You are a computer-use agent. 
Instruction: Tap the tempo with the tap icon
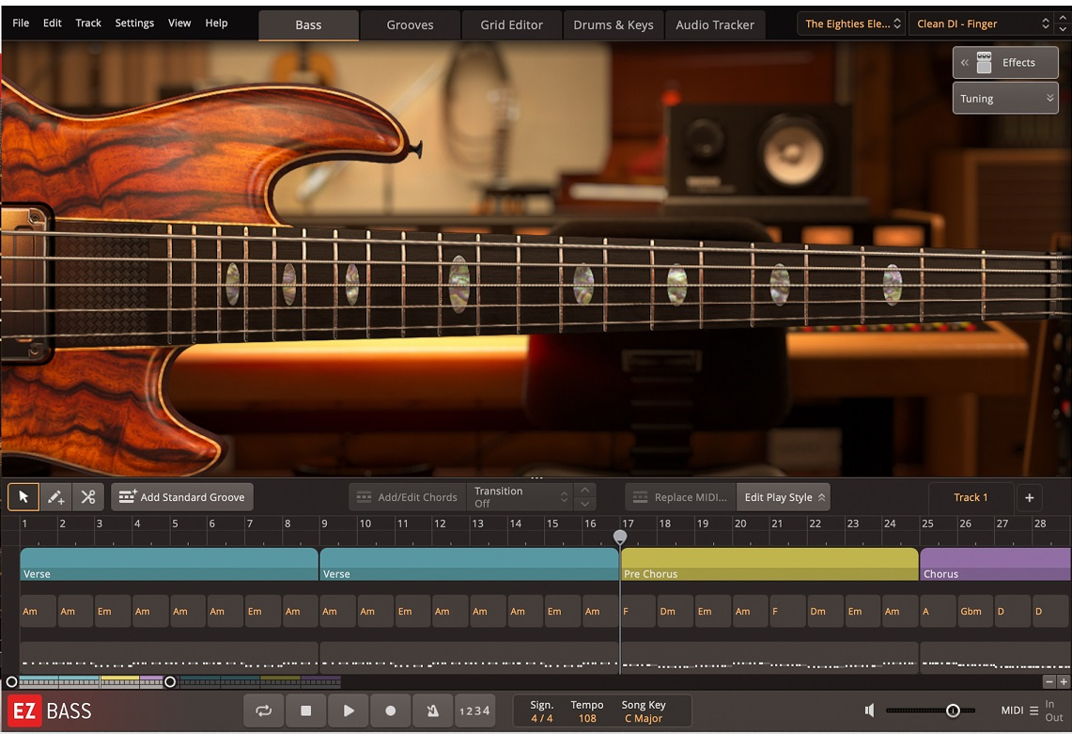coord(432,711)
